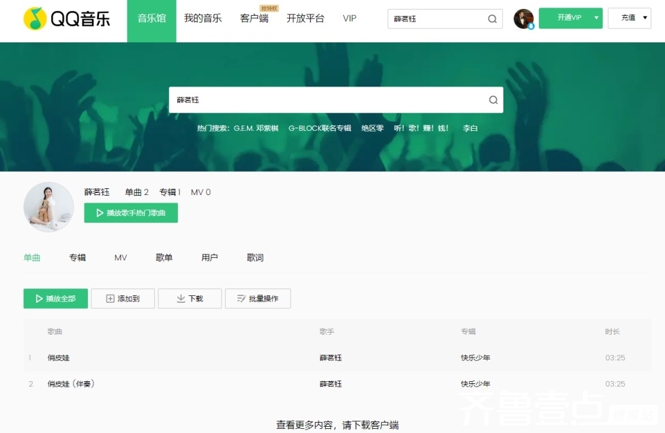Open the song 俏皮娃（伴奏）
Screen dimensions: 665x433
tap(71, 384)
